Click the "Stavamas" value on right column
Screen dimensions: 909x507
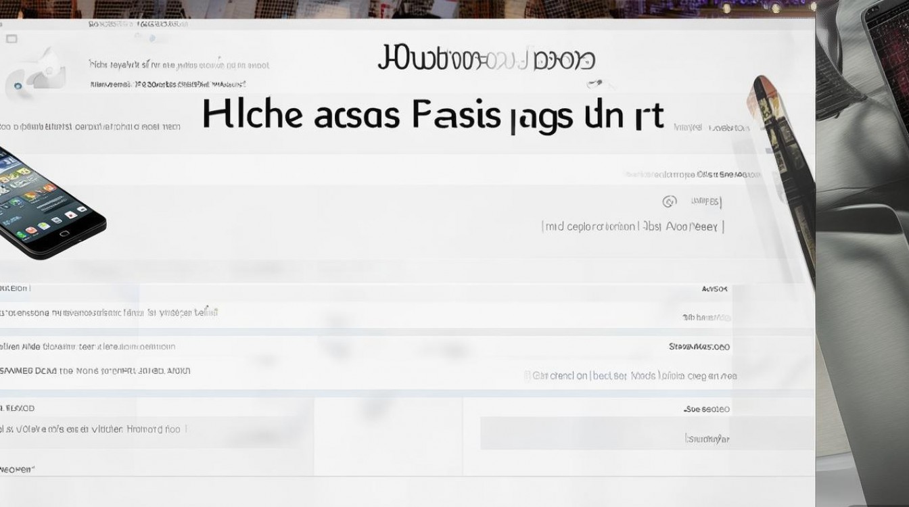699,346
